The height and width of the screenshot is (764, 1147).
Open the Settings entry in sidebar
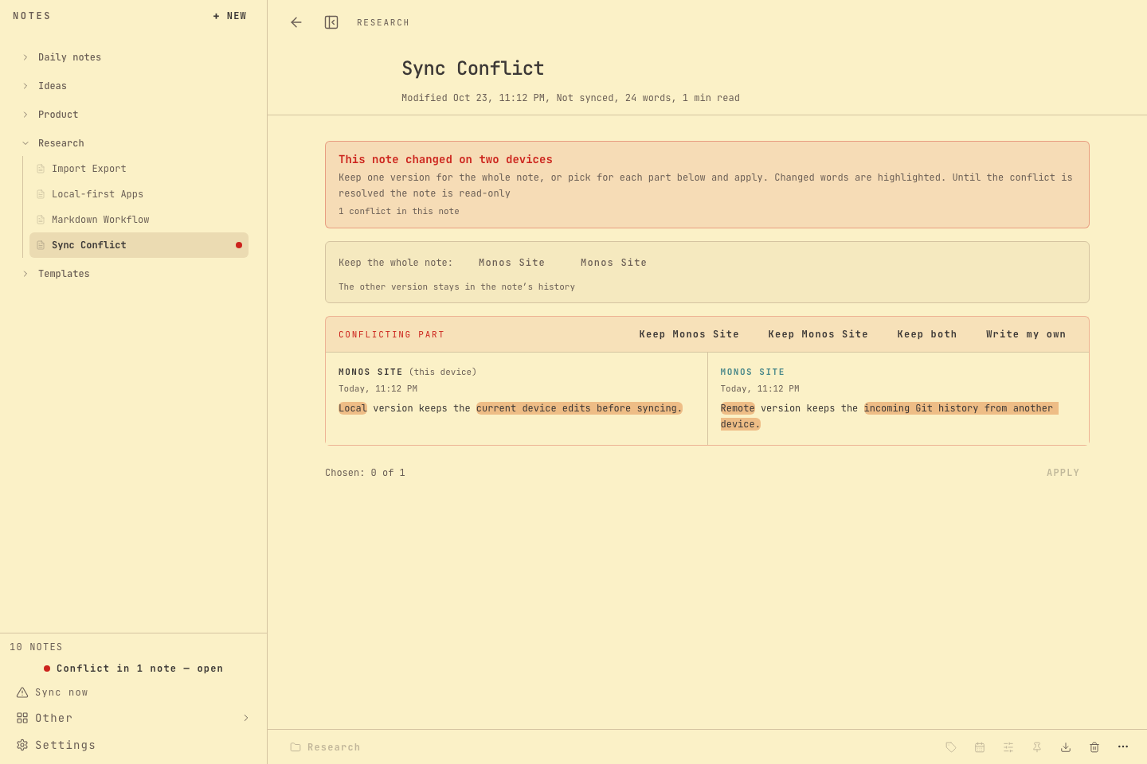[x=65, y=745]
